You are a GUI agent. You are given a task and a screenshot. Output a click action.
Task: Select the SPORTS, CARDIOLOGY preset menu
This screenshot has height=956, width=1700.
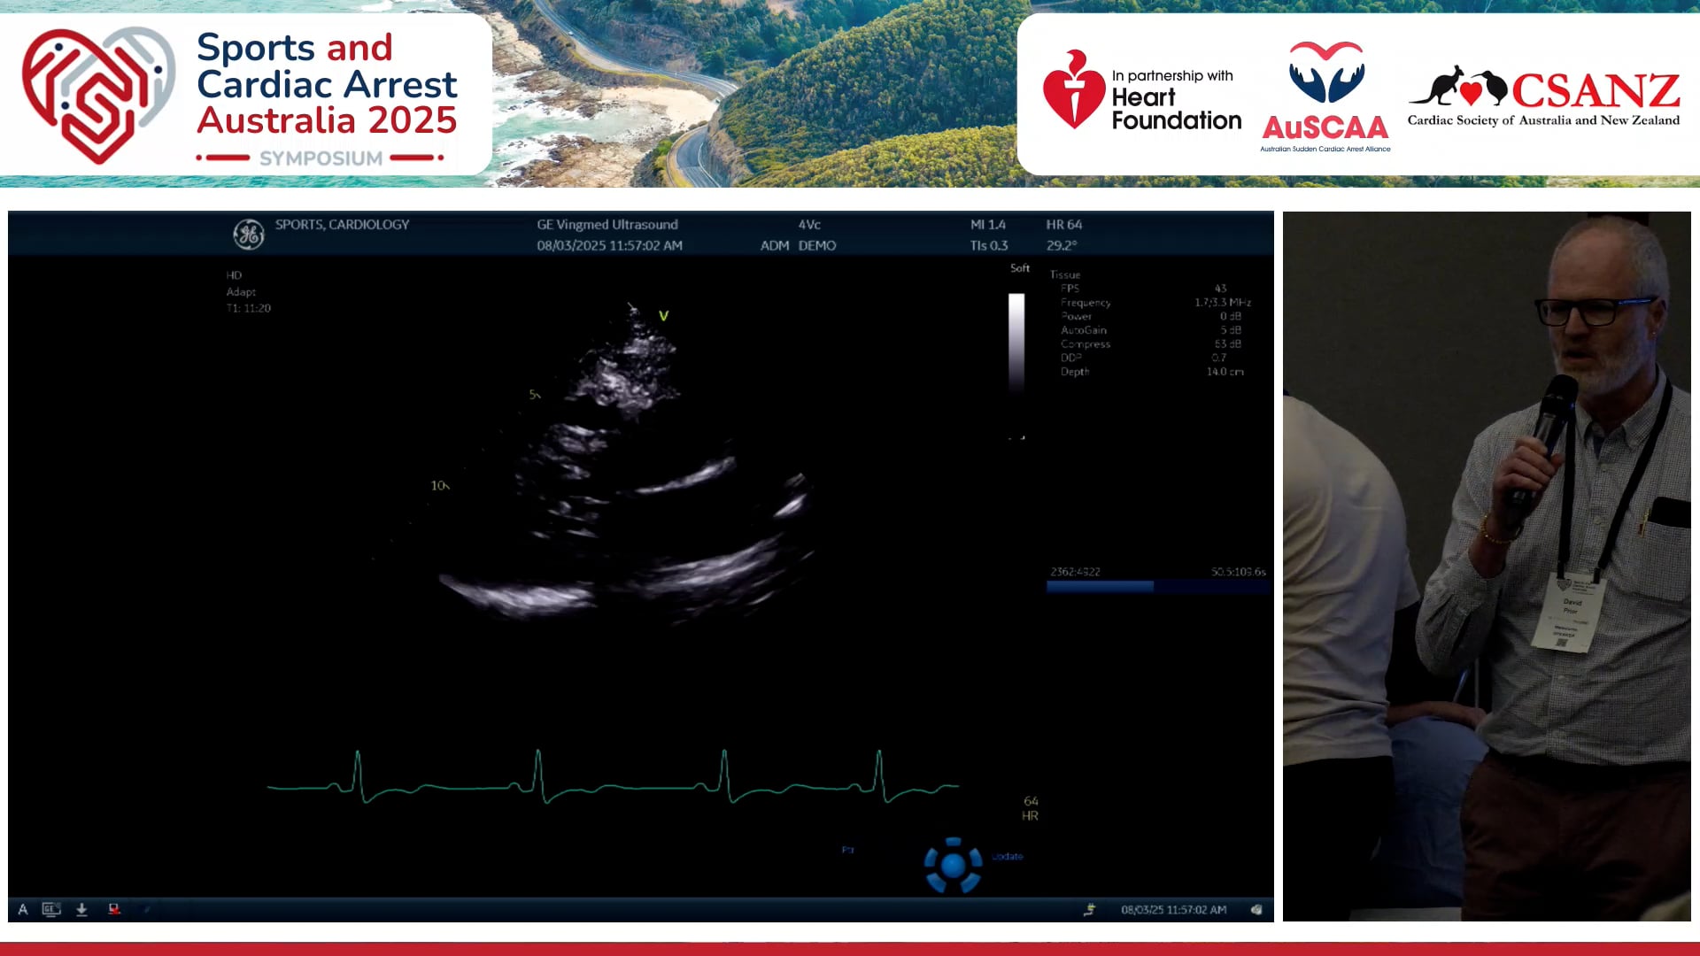click(344, 225)
